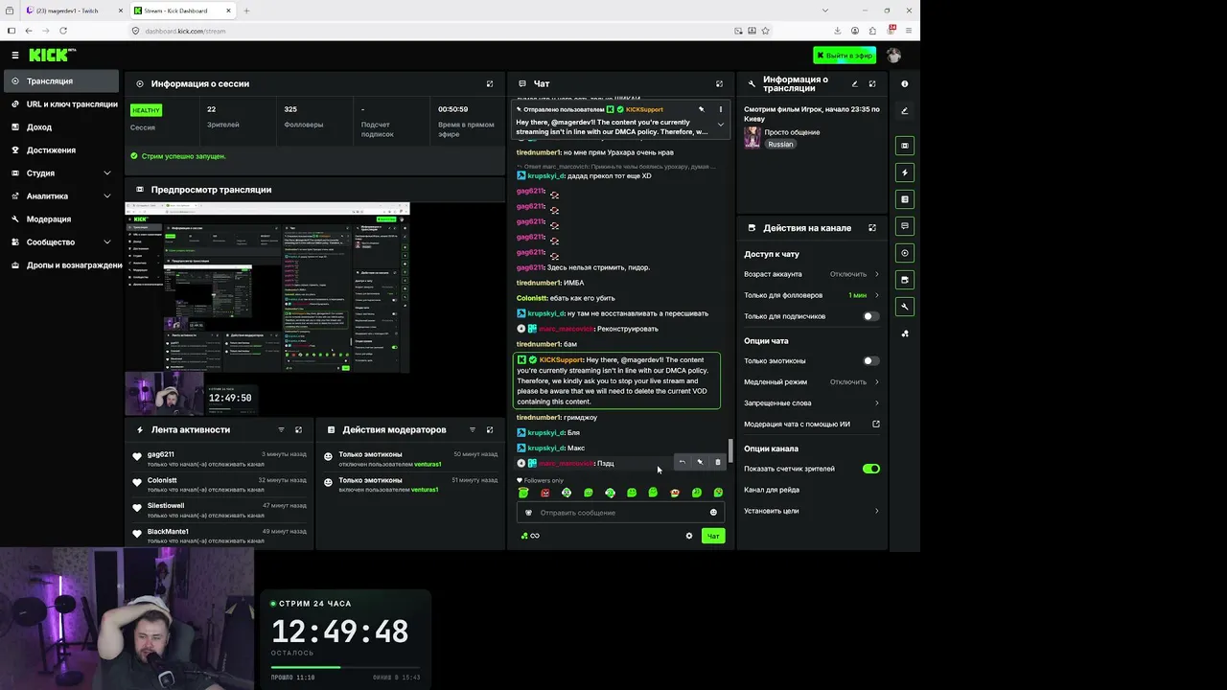The image size is (1227, 690).
Task: Click user 'Colonistt' in activity feed
Action: [x=162, y=480]
